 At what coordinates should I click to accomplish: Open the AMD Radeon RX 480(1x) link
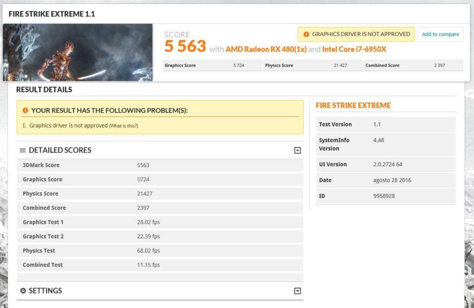click(x=266, y=49)
